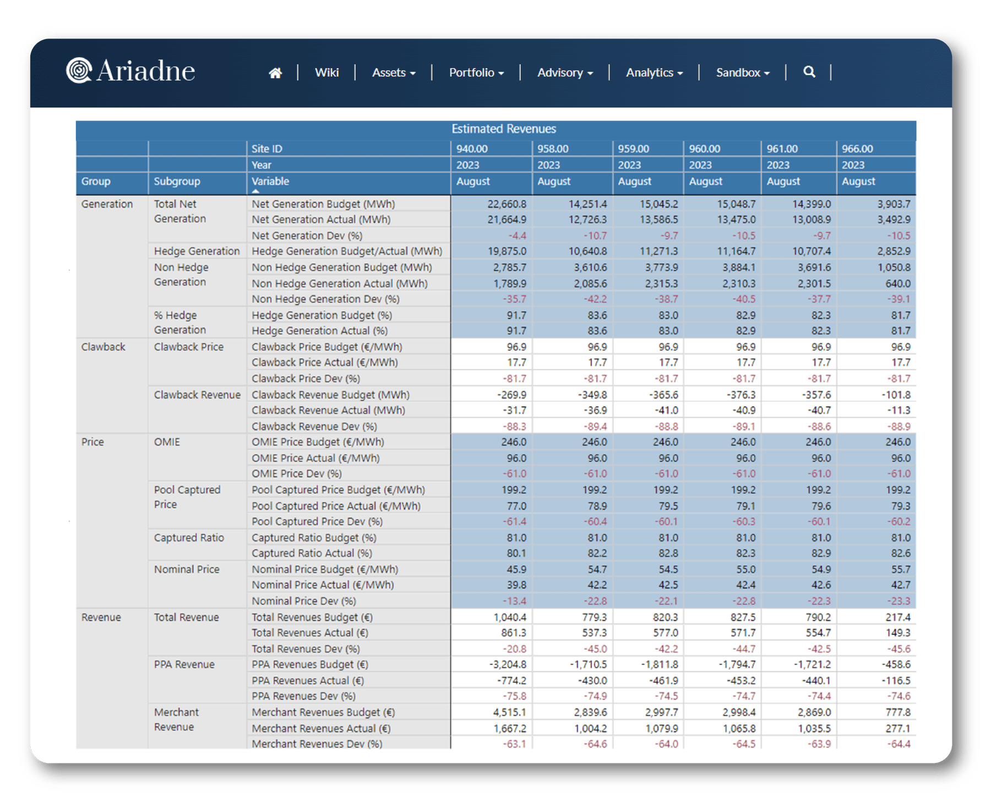The image size is (991, 802).
Task: Click the sort arrow under the Variable header
Action: 256,189
